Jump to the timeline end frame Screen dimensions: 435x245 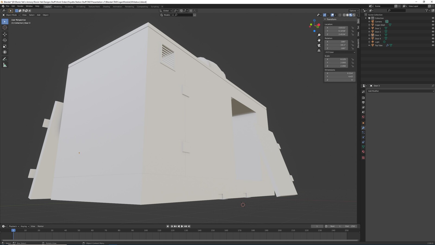[x=189, y=226]
